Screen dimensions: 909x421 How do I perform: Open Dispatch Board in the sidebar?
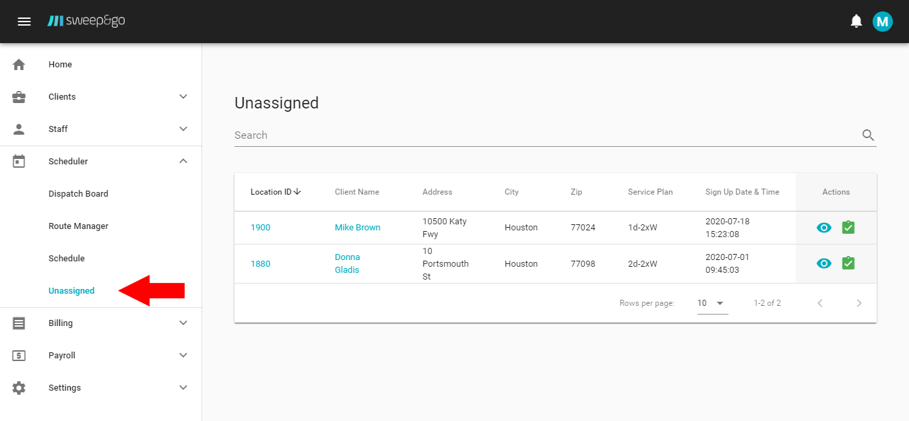(78, 194)
